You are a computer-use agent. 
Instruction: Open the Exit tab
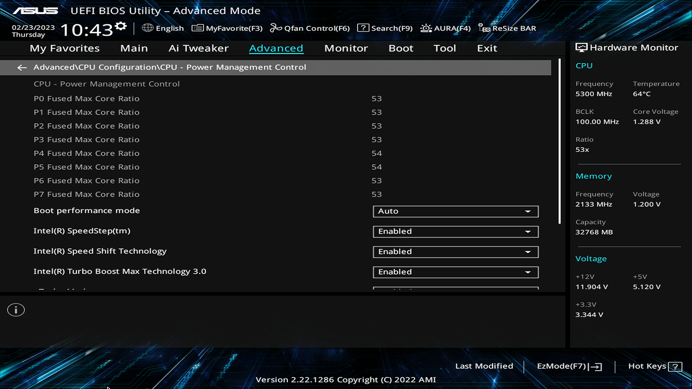tap(487, 48)
